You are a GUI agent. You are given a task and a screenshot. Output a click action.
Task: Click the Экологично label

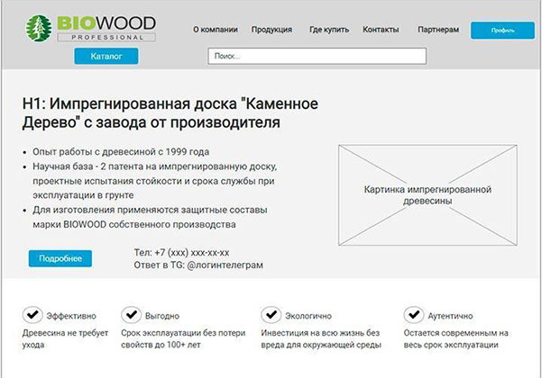tap(308, 316)
